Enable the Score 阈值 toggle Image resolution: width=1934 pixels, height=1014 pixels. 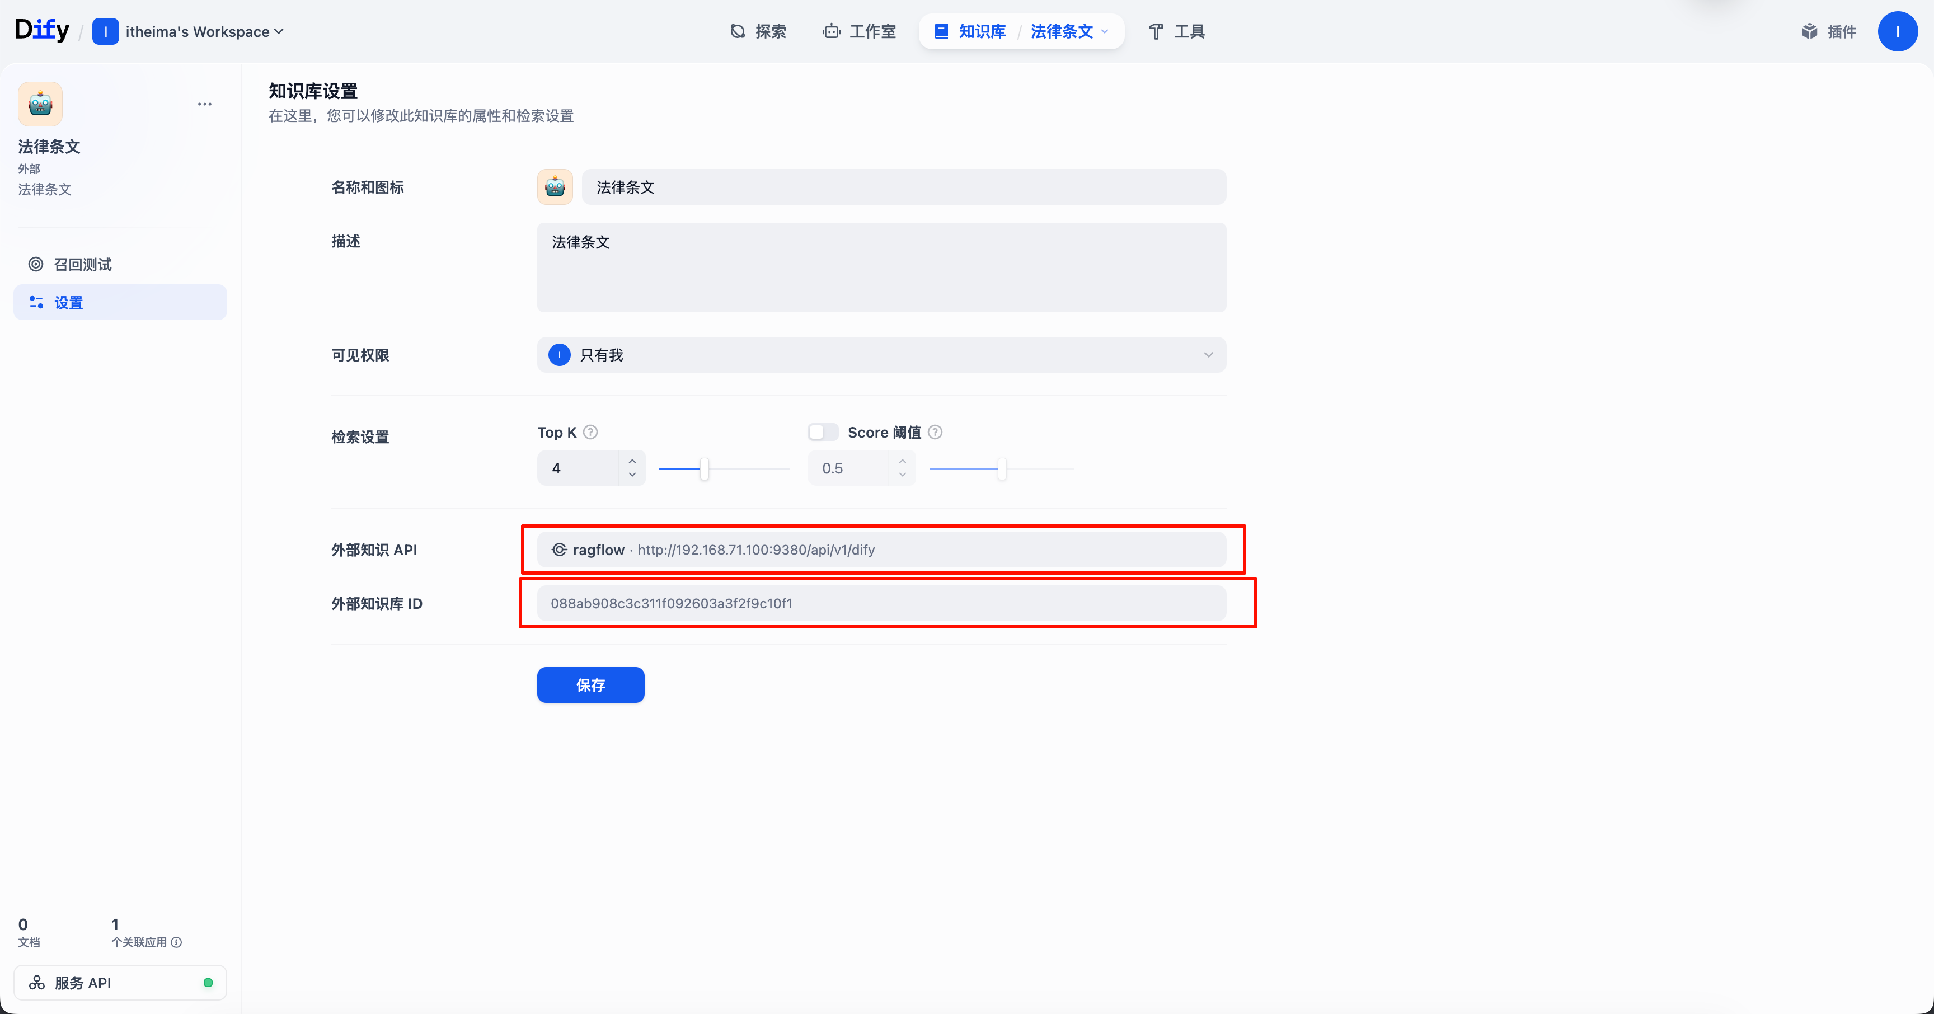(x=823, y=433)
